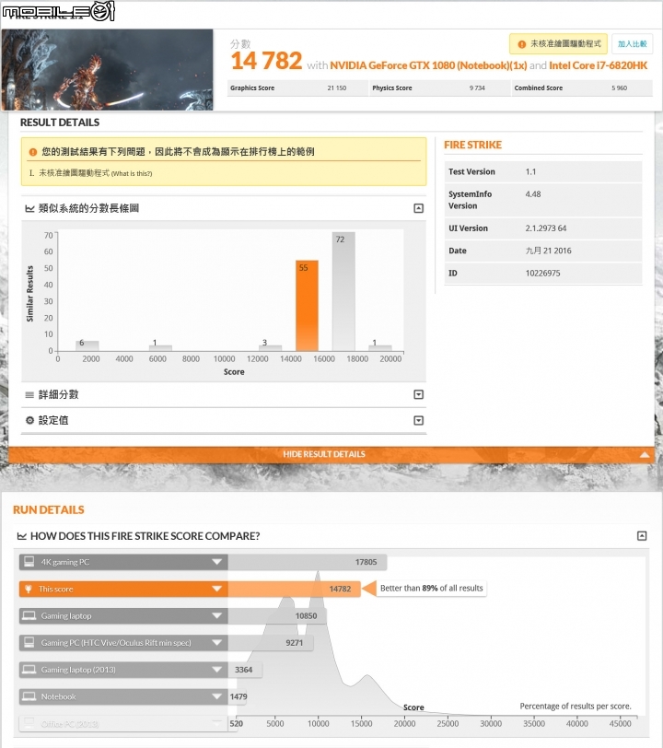Click the 17805 score bar value
The height and width of the screenshot is (748, 663).
[366, 563]
